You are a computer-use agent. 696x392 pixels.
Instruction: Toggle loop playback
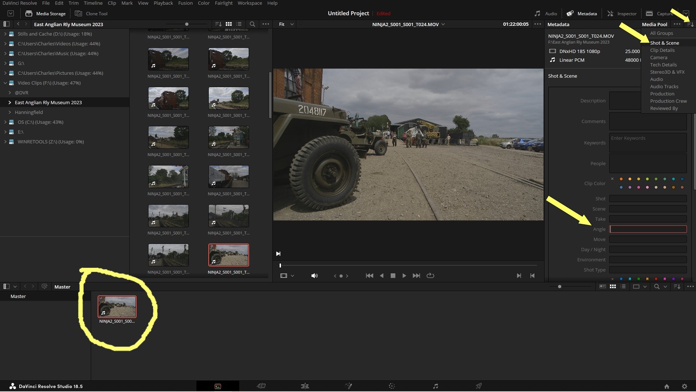tap(430, 276)
